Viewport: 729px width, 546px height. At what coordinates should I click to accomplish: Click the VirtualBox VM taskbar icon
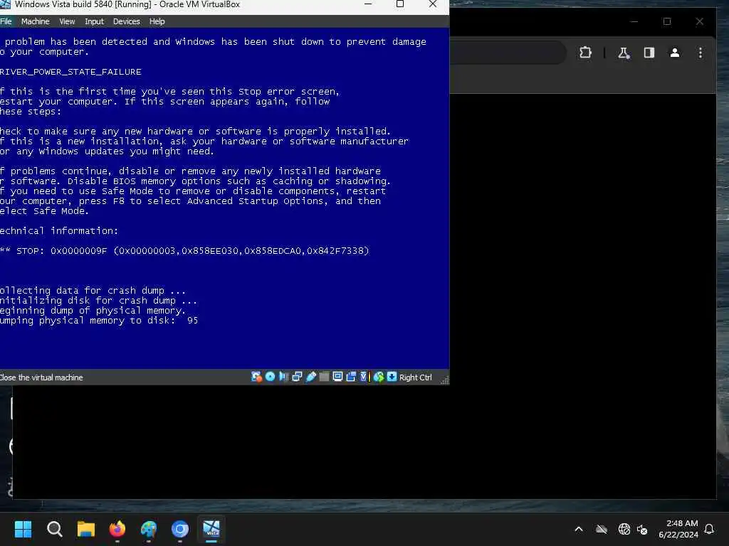(211, 529)
